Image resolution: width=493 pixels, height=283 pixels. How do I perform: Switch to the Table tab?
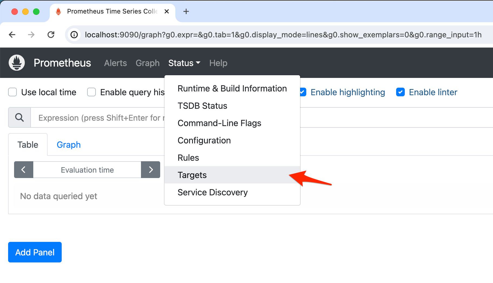coord(28,145)
